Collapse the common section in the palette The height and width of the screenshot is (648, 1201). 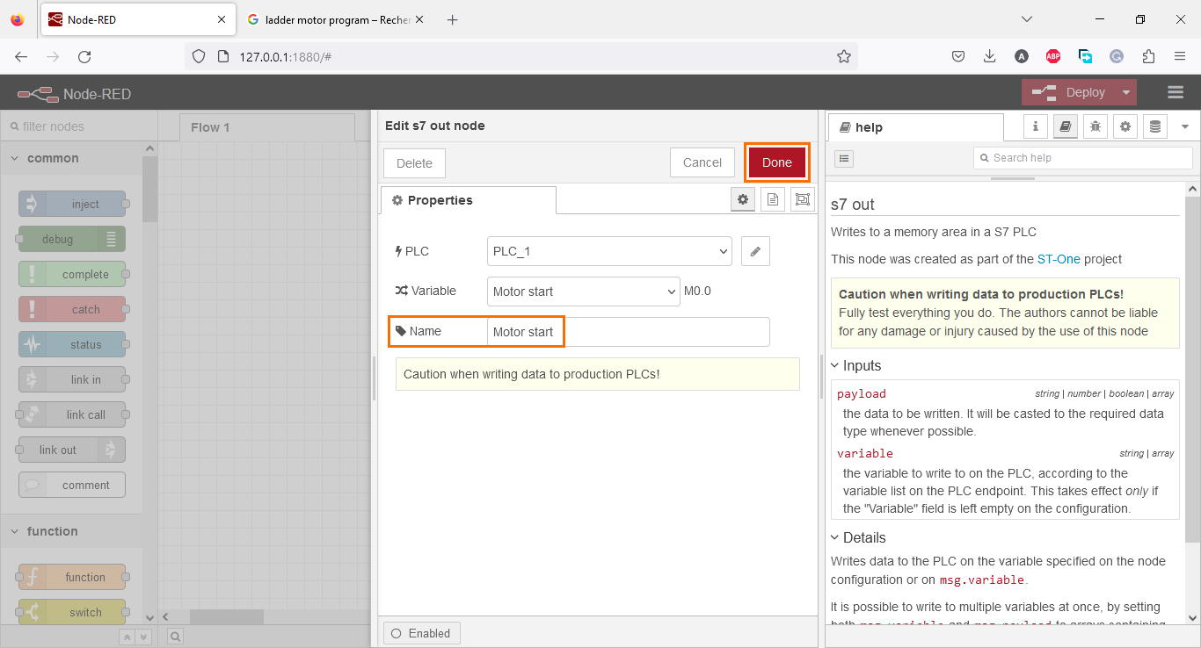click(x=14, y=158)
